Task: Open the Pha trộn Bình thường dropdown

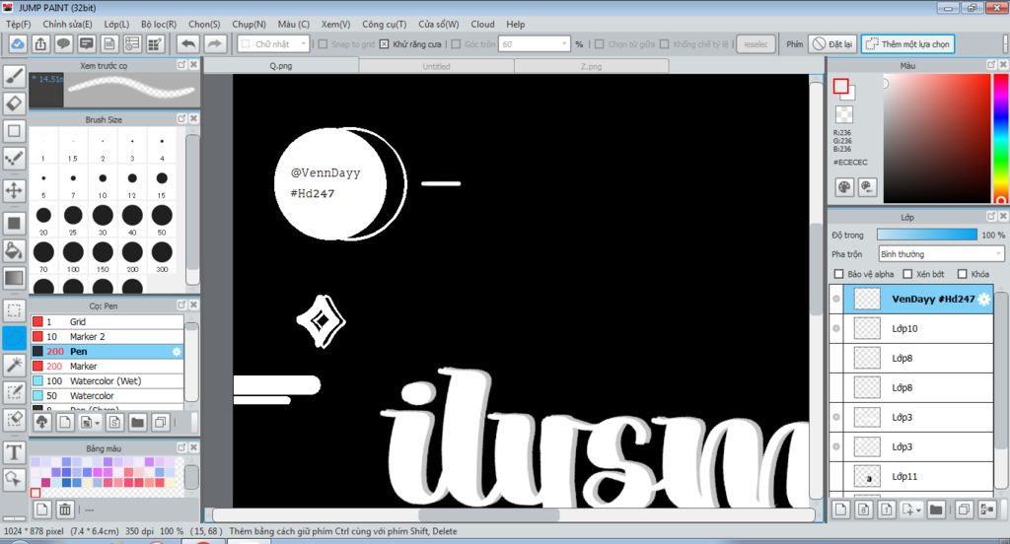Action: pos(941,254)
